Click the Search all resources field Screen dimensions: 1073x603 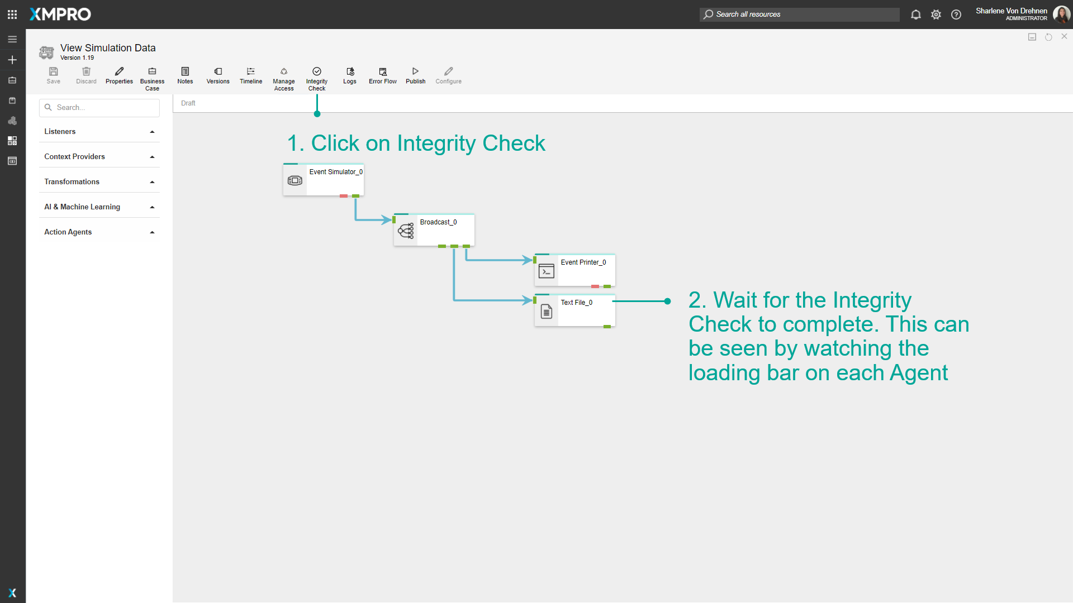(799, 14)
